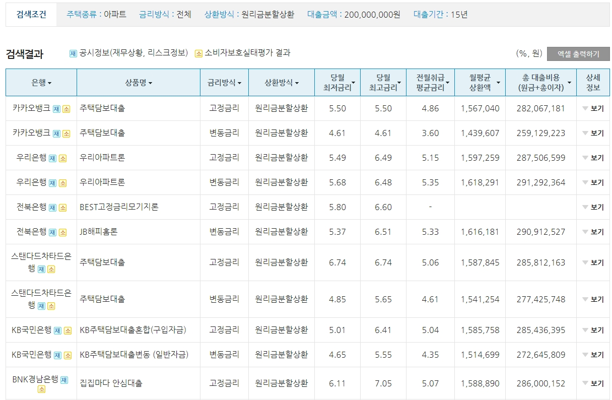
Task: Show 보기 details for KB주택담보대출혼합(구입자금)
Action: point(593,330)
